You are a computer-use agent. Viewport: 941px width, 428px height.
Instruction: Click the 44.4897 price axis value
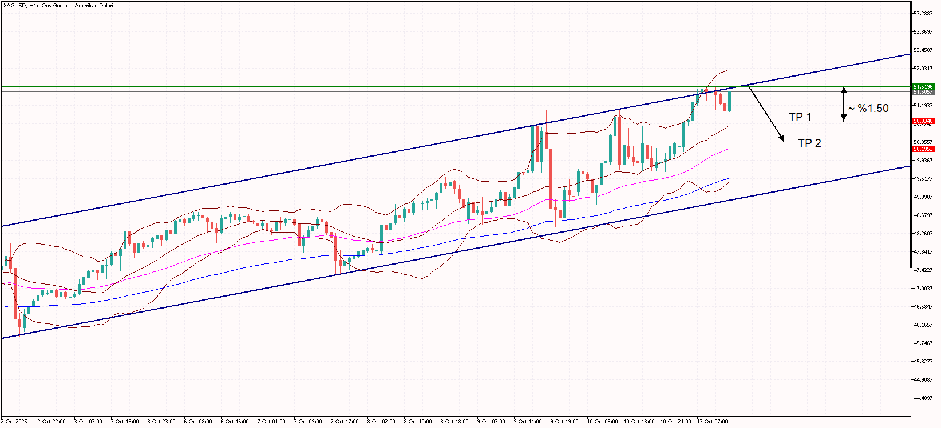click(923, 398)
